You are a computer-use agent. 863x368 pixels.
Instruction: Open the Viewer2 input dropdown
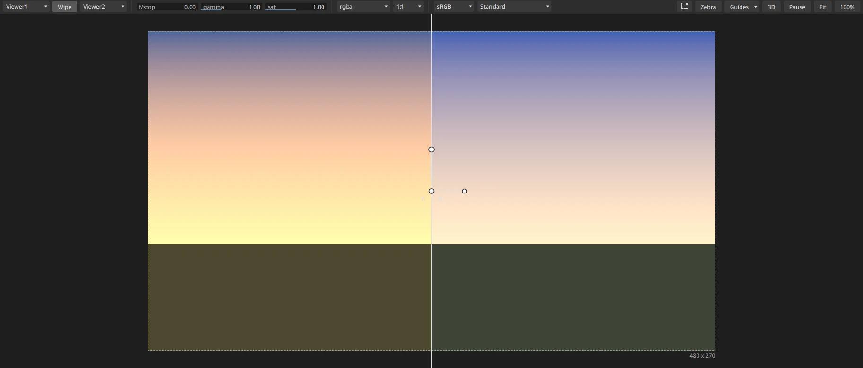(104, 7)
